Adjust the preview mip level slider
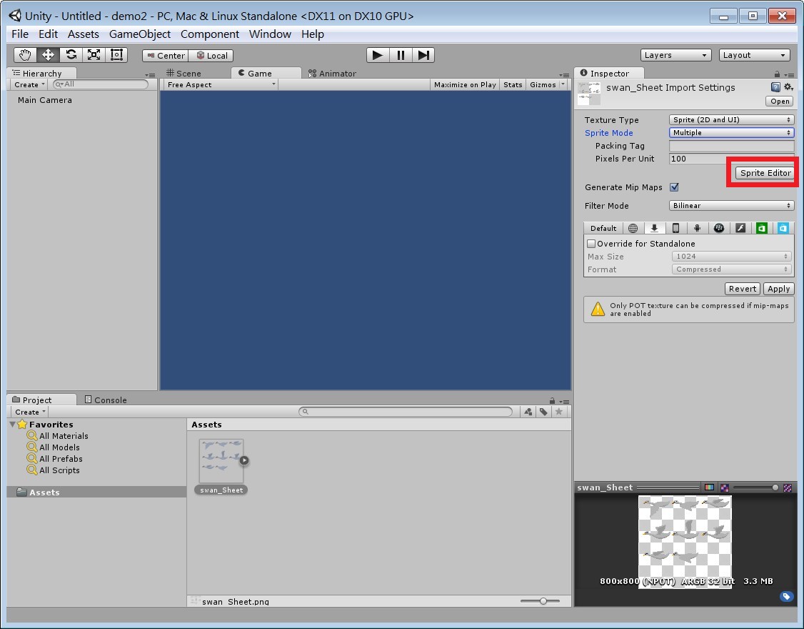This screenshot has height=629, width=804. coord(754,487)
